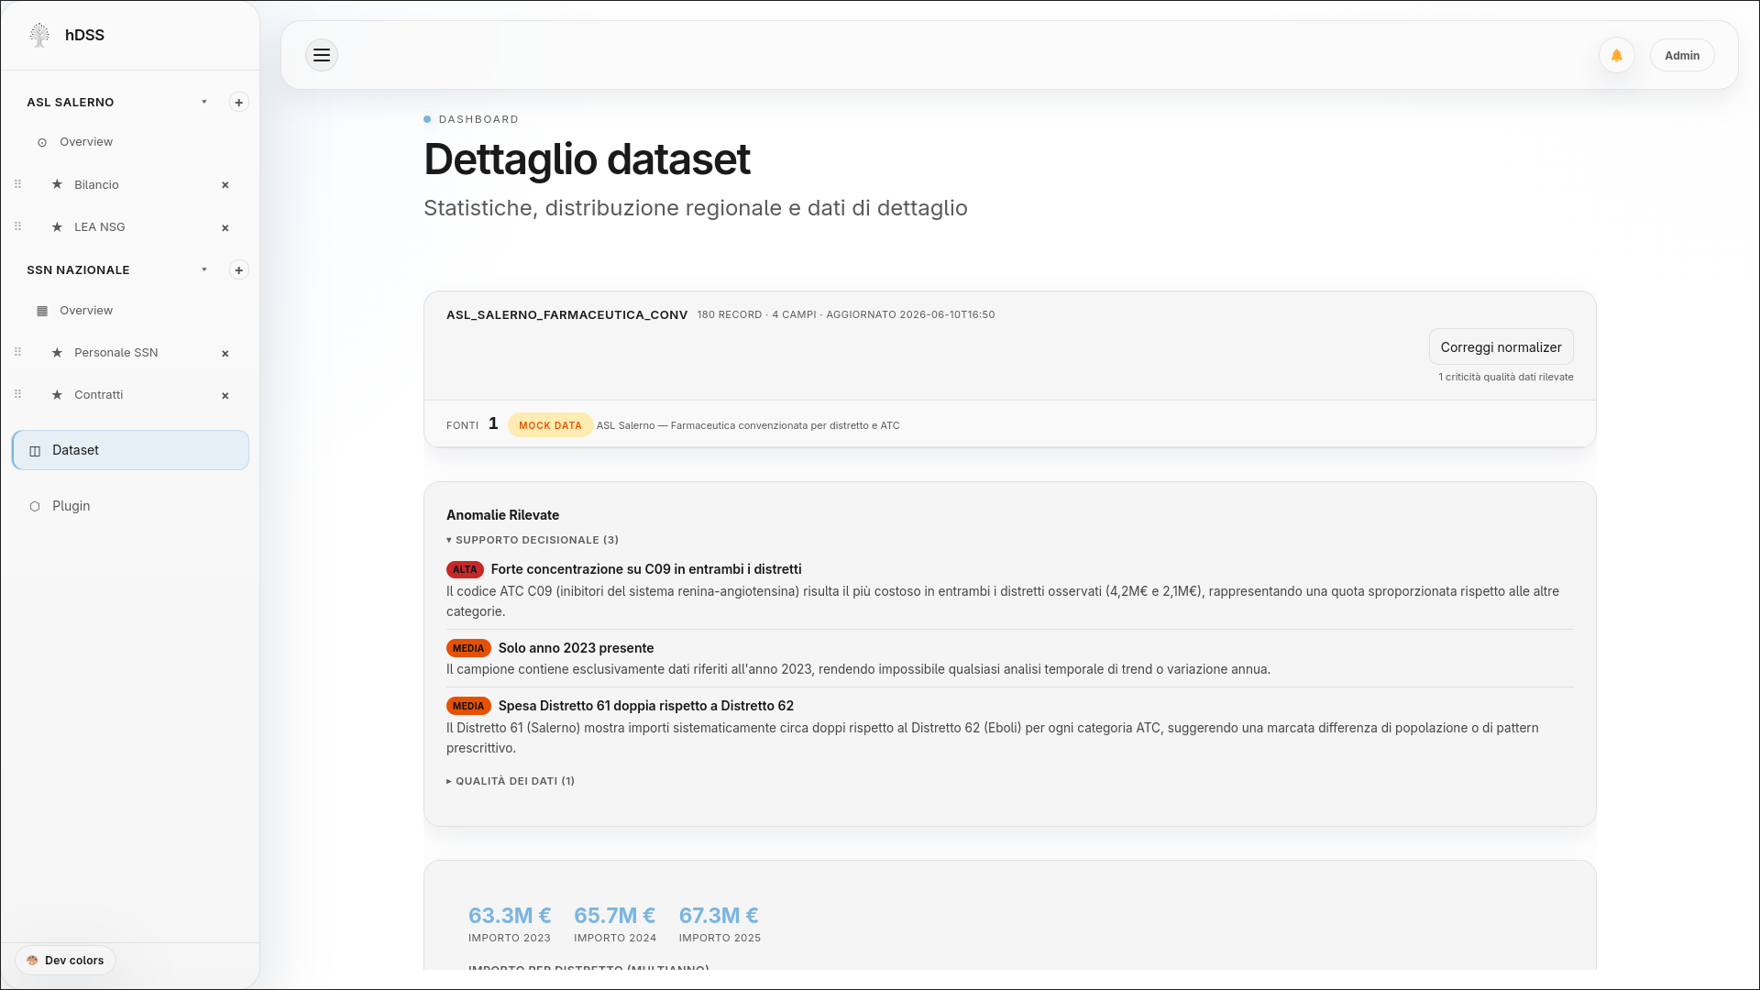1760x990 pixels.
Task: Click the Correggi normalizer button
Action: (1501, 347)
